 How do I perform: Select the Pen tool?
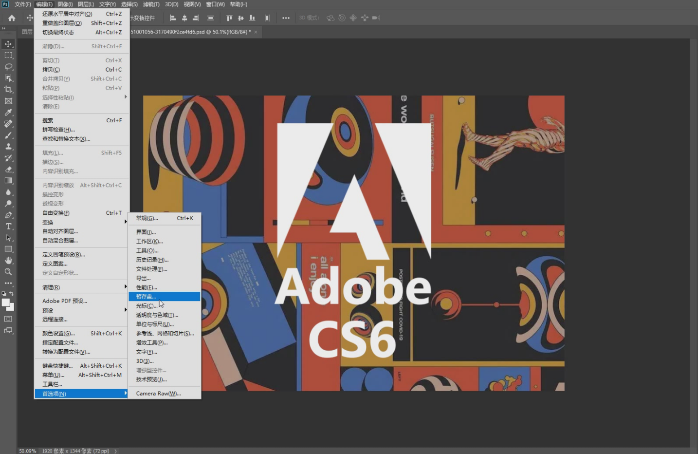(x=8, y=215)
